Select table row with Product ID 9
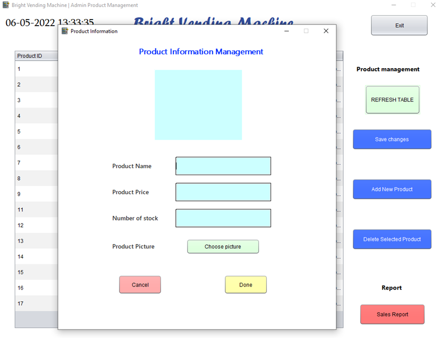The image size is (441, 338). pos(37,194)
